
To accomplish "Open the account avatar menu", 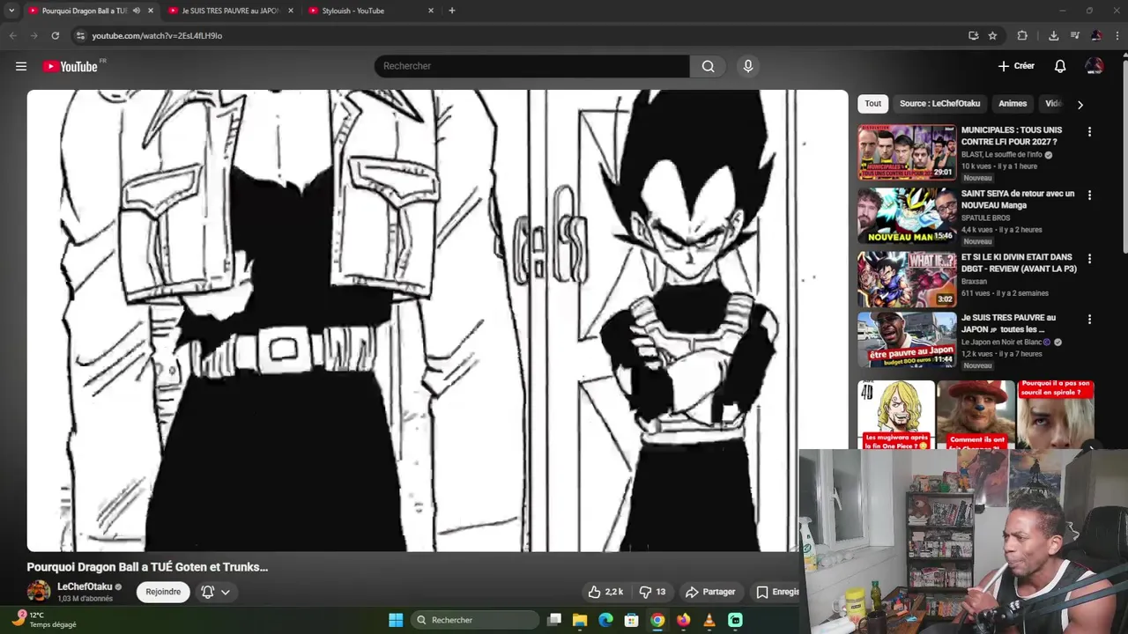I will (1095, 66).
